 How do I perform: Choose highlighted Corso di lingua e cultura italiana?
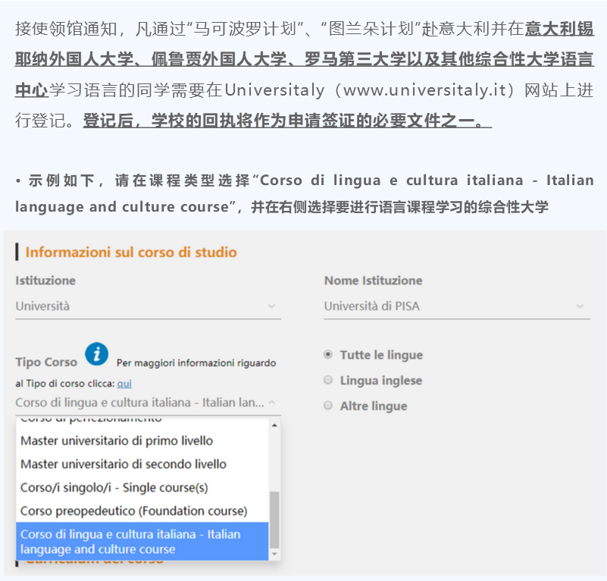(130, 542)
